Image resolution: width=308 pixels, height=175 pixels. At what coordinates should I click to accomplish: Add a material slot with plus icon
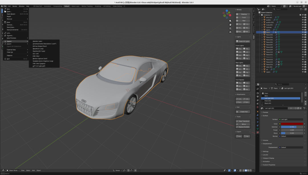(x=305, y=93)
